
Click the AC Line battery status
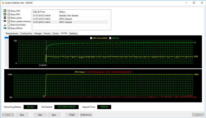tap(31, 107)
